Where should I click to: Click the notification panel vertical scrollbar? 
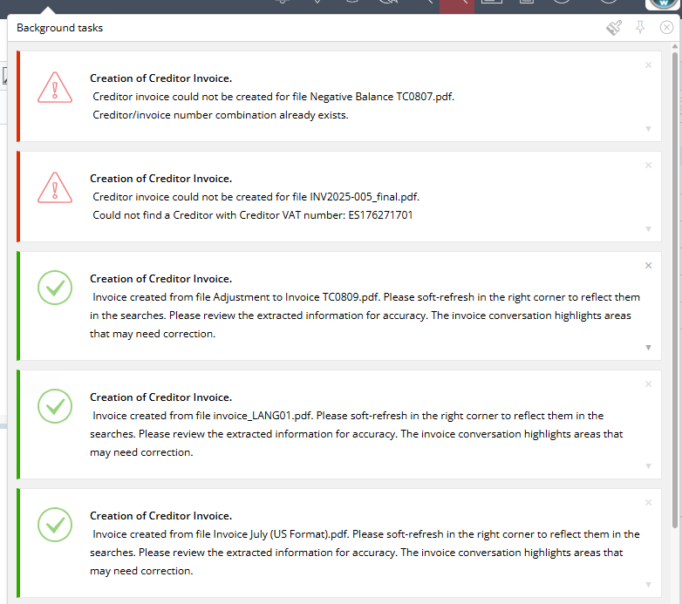pos(674,288)
